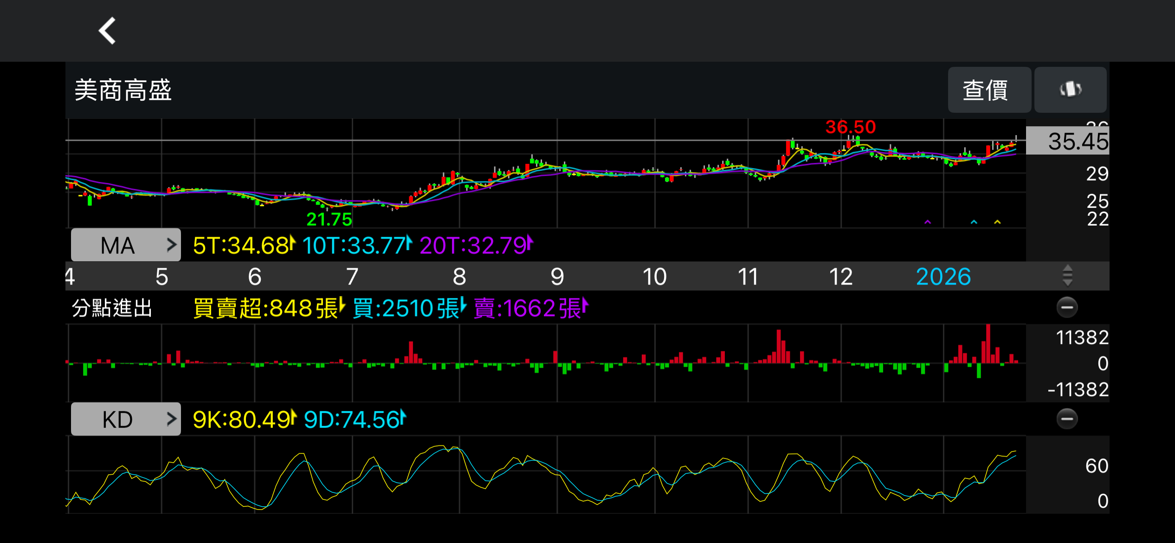Screen dimensions: 1175x543
Task: Tap the up/down resize handle on timeline
Action: 1067,276
